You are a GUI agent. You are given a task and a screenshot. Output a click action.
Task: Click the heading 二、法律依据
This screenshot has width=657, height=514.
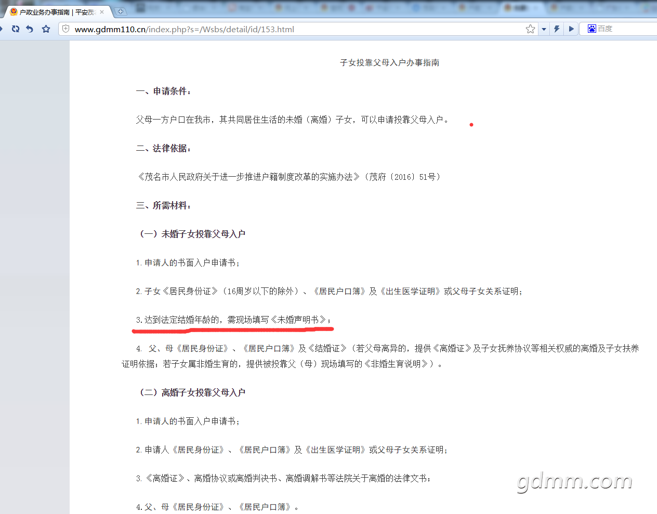[x=163, y=149]
